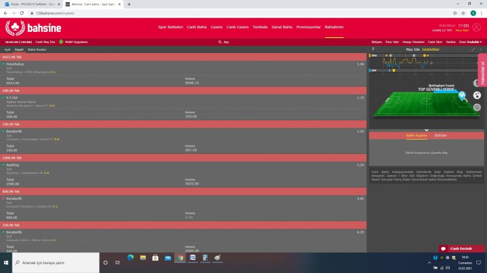
Task: Switch to Açık bets tab
Action: coord(7,50)
